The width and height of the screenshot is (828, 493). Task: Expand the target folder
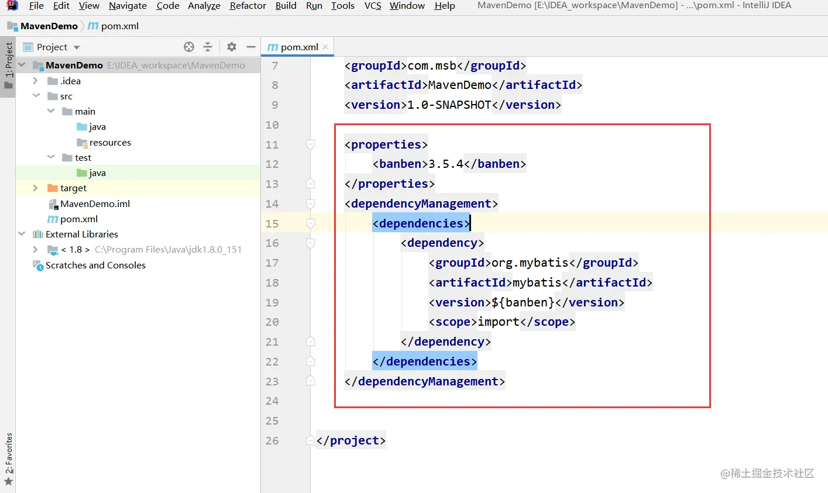coord(36,188)
